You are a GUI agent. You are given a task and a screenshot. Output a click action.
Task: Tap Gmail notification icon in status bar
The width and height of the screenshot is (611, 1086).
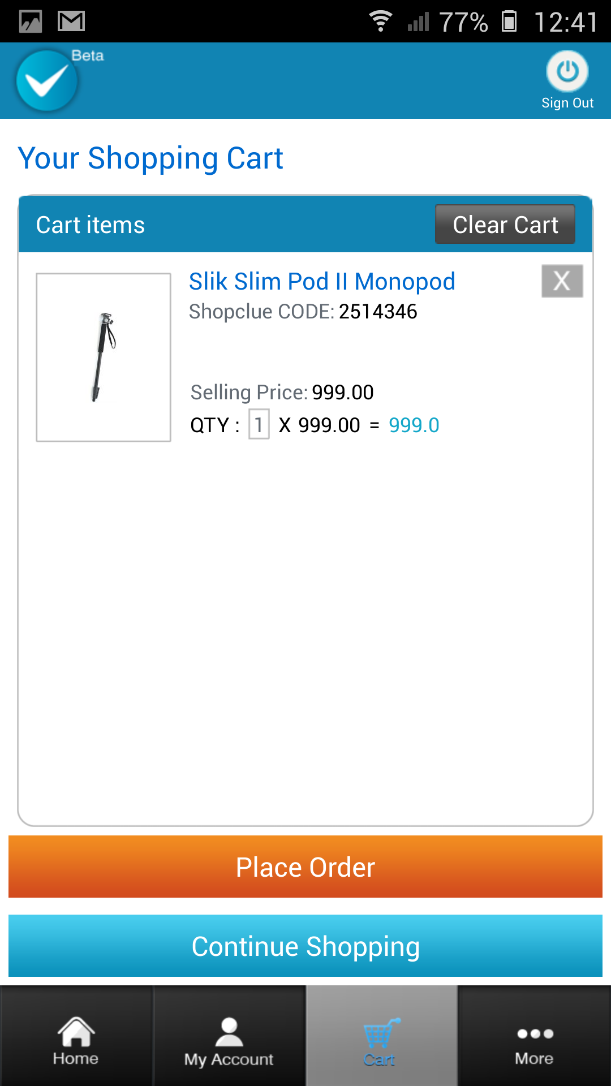click(x=71, y=21)
